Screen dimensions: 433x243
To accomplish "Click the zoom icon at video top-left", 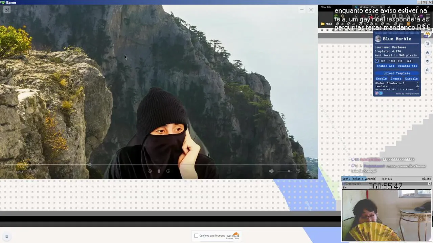I will pos(7,10).
